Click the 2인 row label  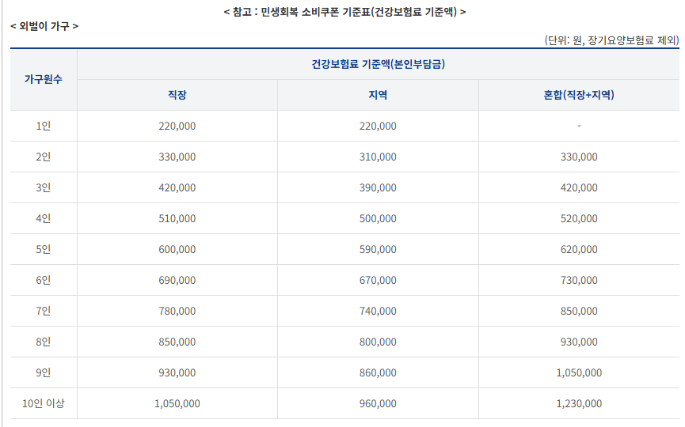point(44,157)
